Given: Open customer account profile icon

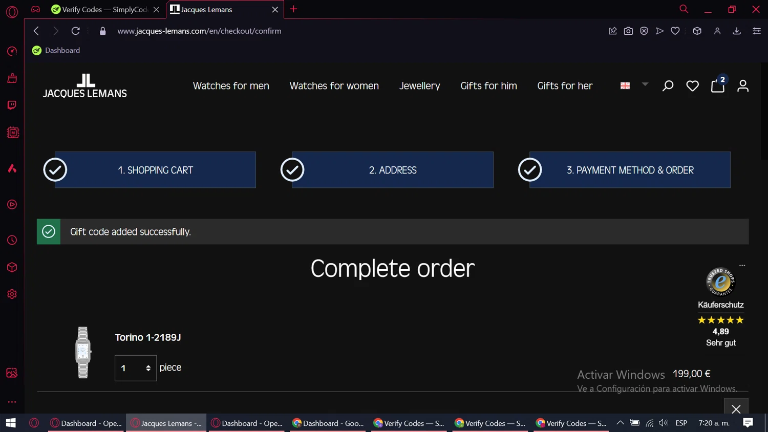Looking at the screenshot, I should pos(743,86).
